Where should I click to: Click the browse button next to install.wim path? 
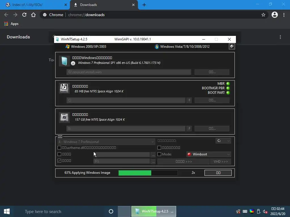[x=212, y=72]
